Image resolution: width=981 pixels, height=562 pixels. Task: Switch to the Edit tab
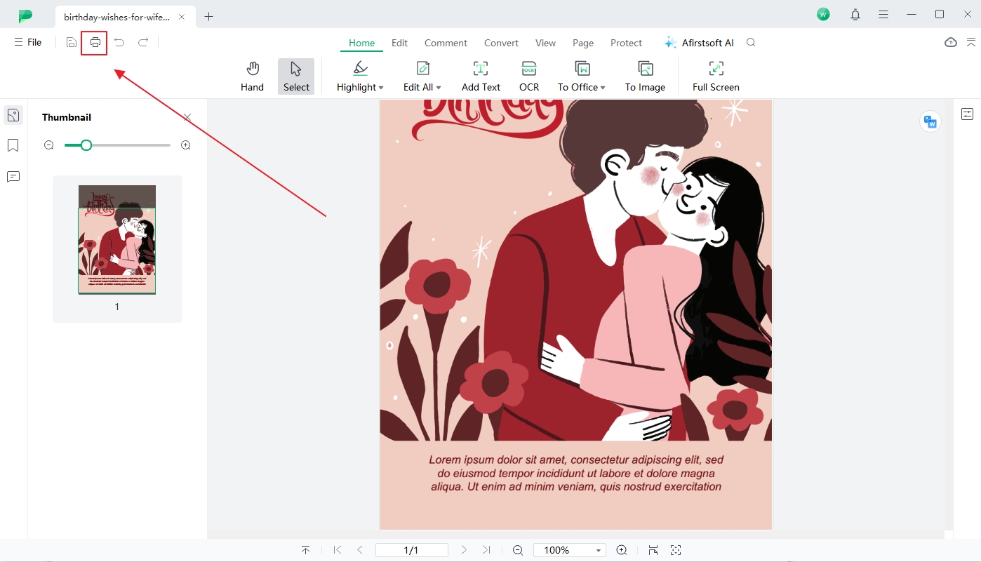(x=399, y=43)
